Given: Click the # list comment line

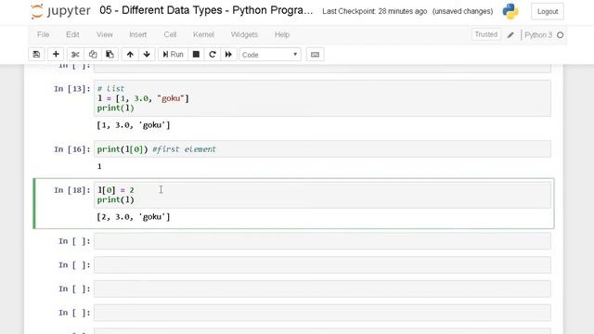Looking at the screenshot, I should tap(110, 89).
